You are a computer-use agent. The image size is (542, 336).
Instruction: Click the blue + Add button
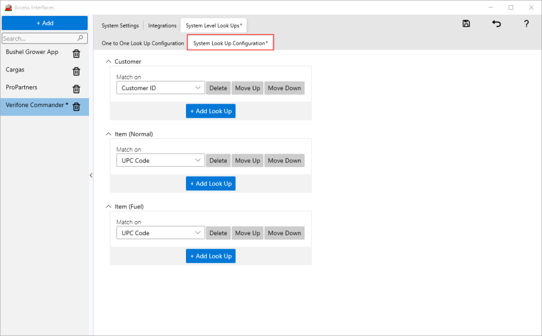(45, 23)
